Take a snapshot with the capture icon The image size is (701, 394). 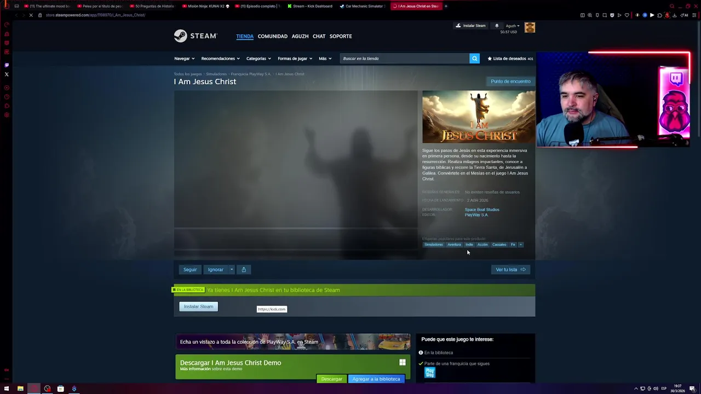pos(605,15)
